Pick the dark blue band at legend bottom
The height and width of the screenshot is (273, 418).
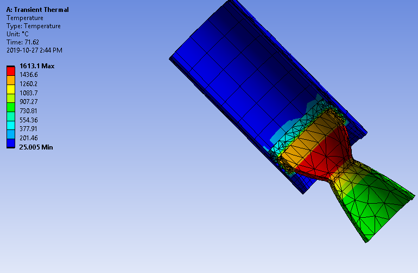click(11, 143)
